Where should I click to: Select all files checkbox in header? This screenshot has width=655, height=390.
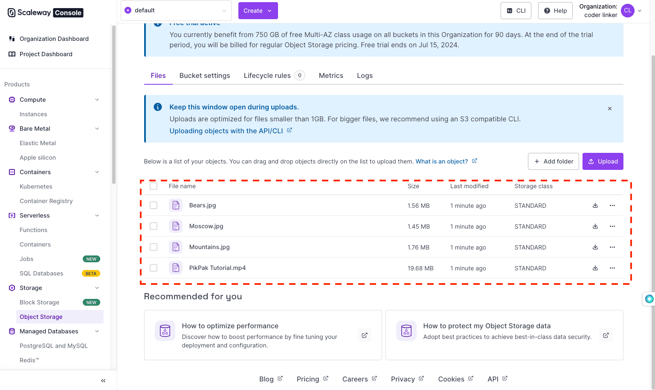click(154, 186)
